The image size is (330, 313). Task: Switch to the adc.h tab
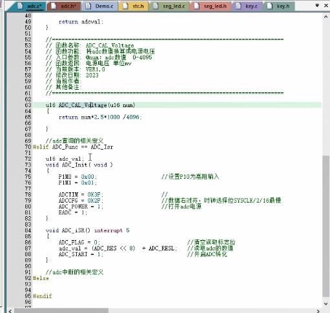[64, 6]
